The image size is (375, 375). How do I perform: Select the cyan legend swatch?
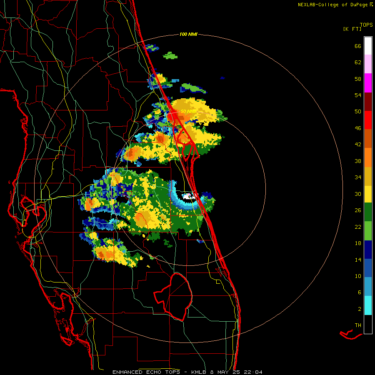coord(368,305)
